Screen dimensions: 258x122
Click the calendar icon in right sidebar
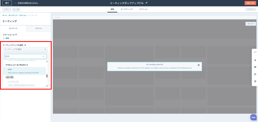(x=255, y=81)
